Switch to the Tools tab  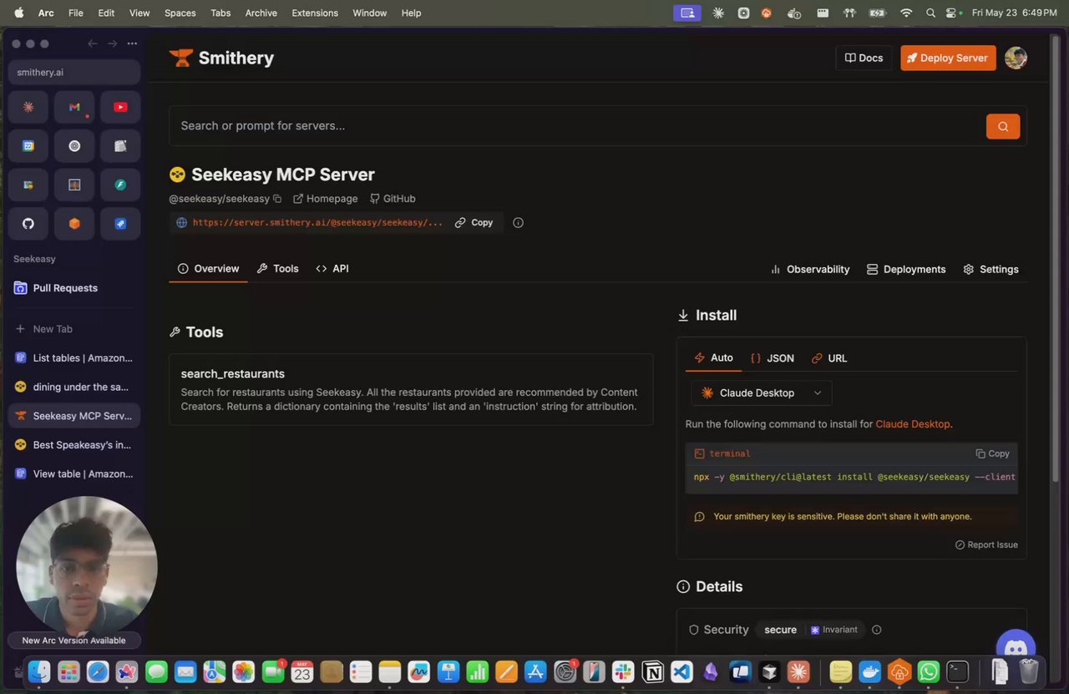pyautogui.click(x=277, y=269)
